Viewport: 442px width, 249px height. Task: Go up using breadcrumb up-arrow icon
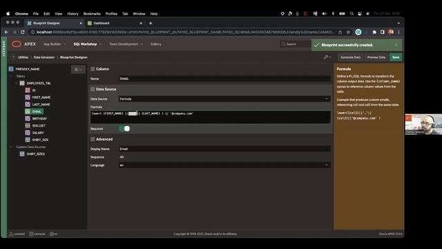tap(13, 57)
